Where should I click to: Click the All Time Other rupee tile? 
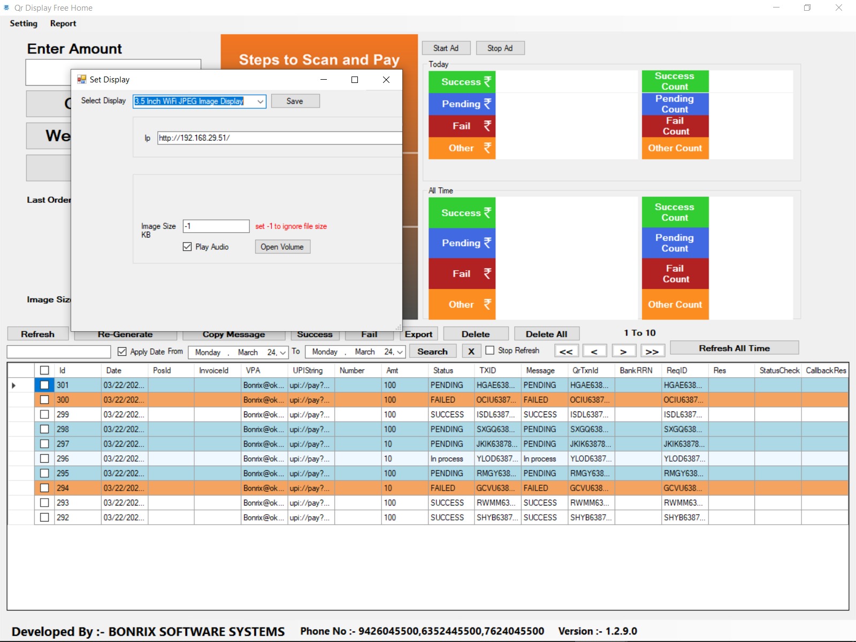[x=462, y=304]
